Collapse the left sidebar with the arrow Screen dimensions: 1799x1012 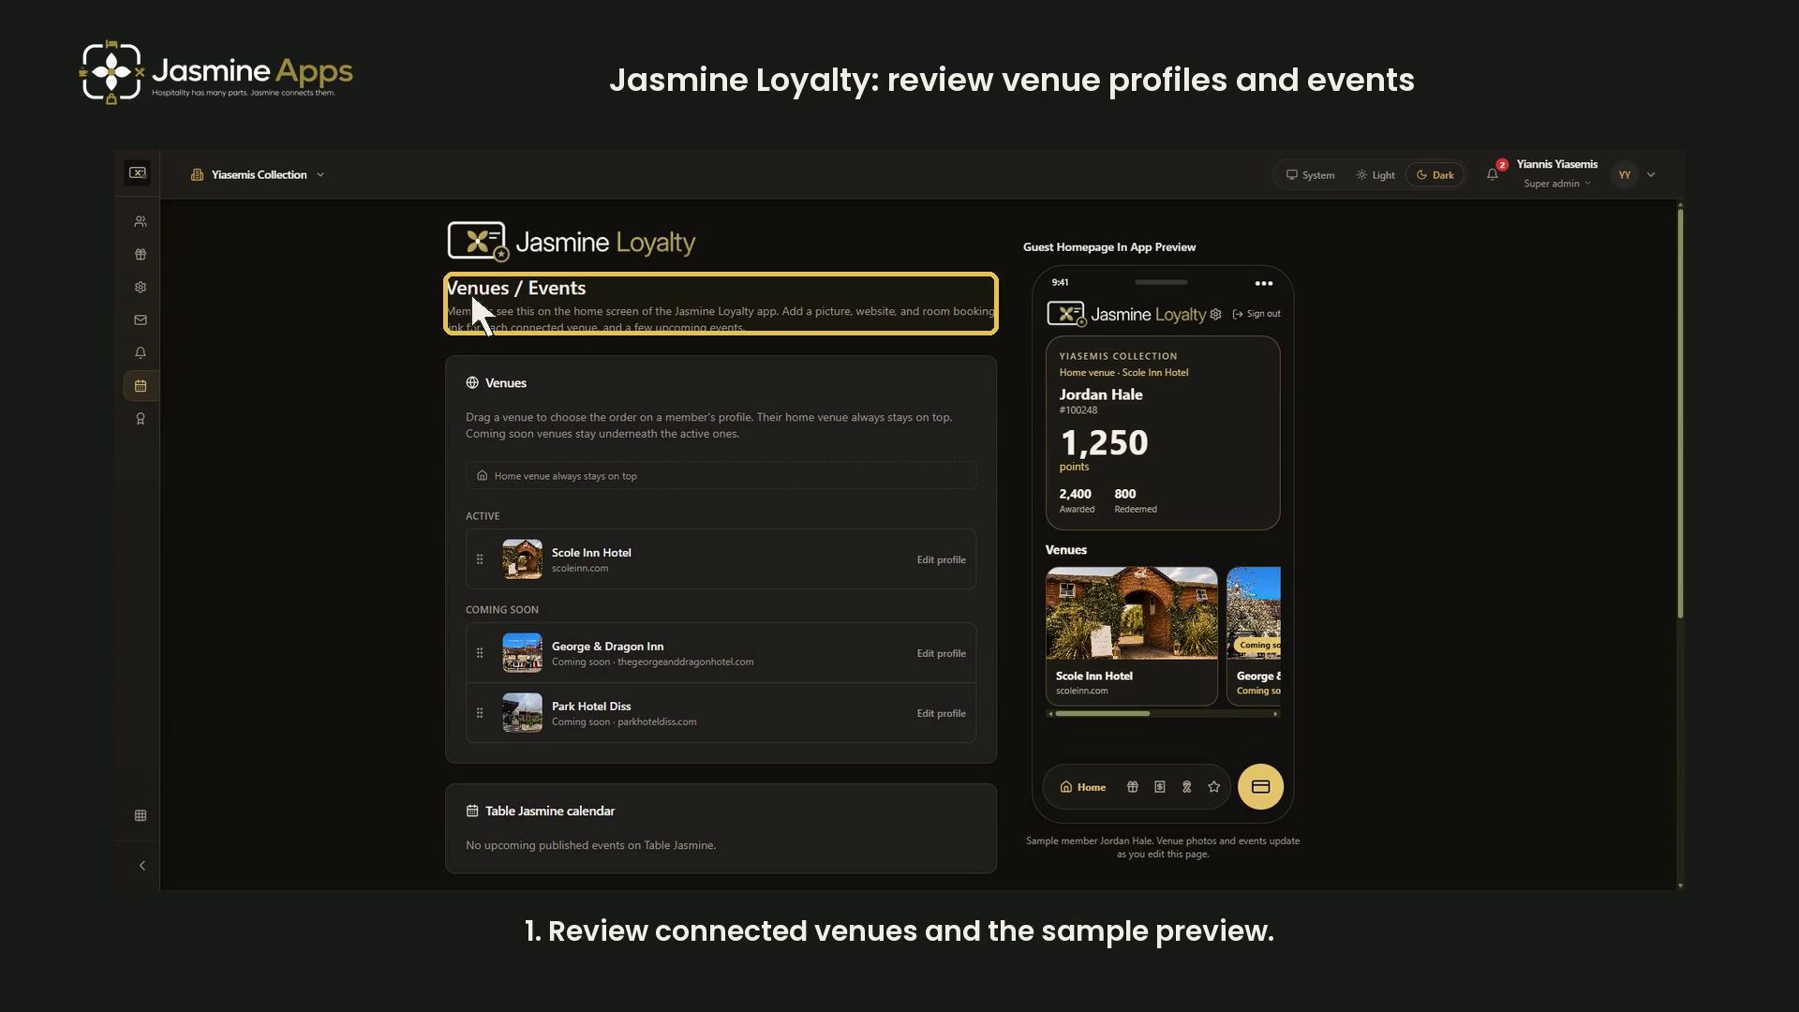(x=141, y=866)
